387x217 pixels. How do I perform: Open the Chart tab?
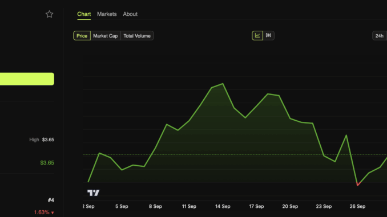84,14
